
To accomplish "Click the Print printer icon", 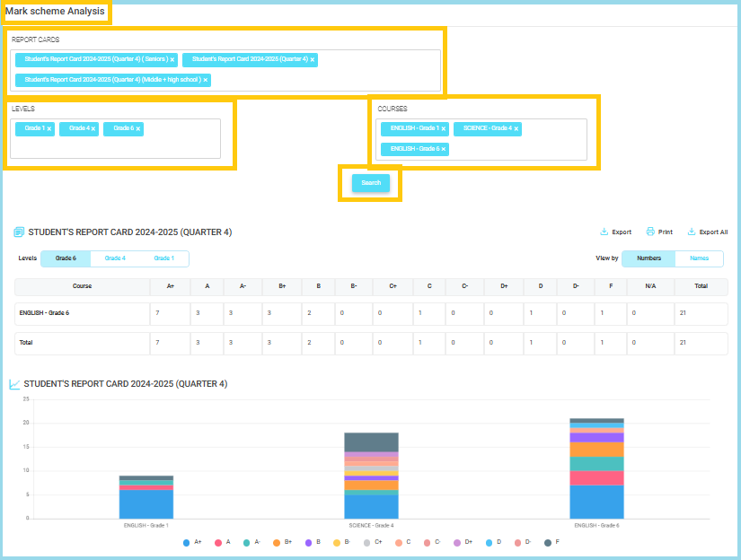I will click(650, 232).
